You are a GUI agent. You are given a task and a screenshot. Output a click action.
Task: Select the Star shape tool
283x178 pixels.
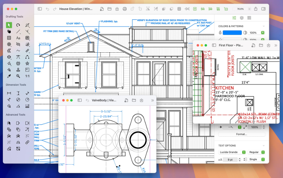[27, 63]
